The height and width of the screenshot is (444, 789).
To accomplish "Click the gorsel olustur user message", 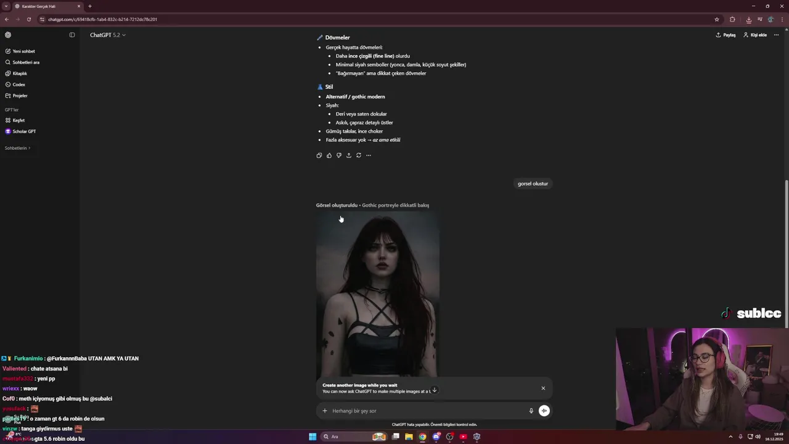I will coord(533,184).
